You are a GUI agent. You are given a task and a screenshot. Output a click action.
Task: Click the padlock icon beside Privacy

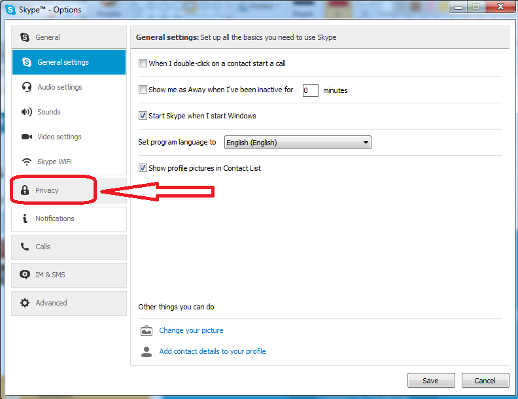pos(25,190)
